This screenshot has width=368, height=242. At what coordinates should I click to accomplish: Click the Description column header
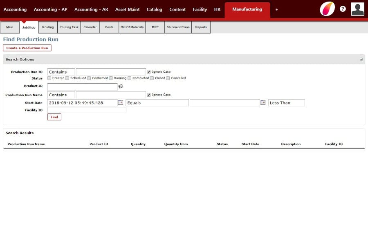291,144
